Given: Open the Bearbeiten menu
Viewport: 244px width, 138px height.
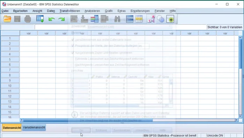Looking at the screenshot, I should pos(20,11).
